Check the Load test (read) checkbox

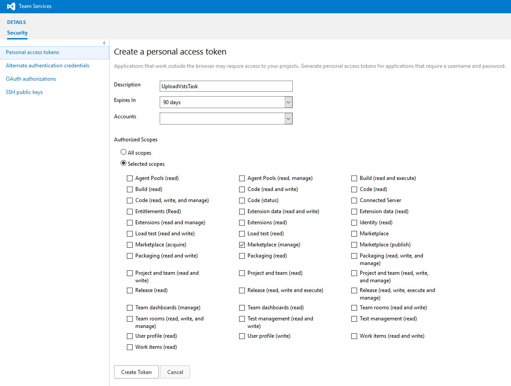(242, 234)
